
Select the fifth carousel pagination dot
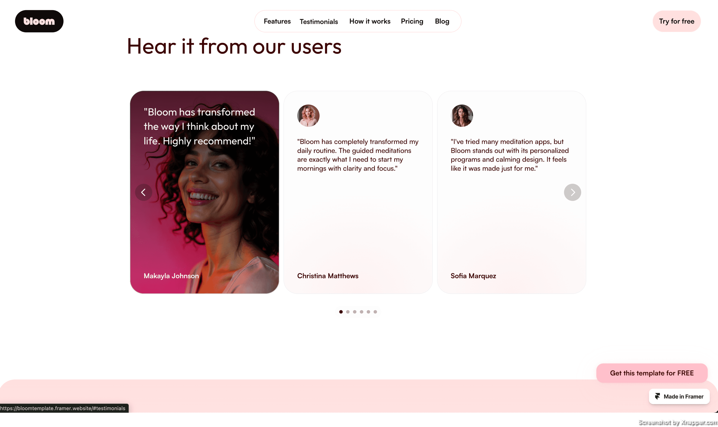(x=368, y=312)
